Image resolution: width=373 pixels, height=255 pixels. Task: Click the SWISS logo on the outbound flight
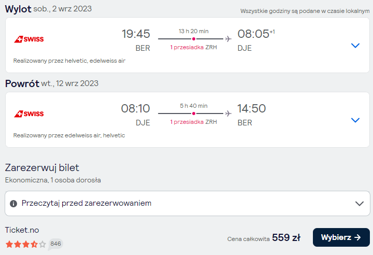click(x=29, y=39)
